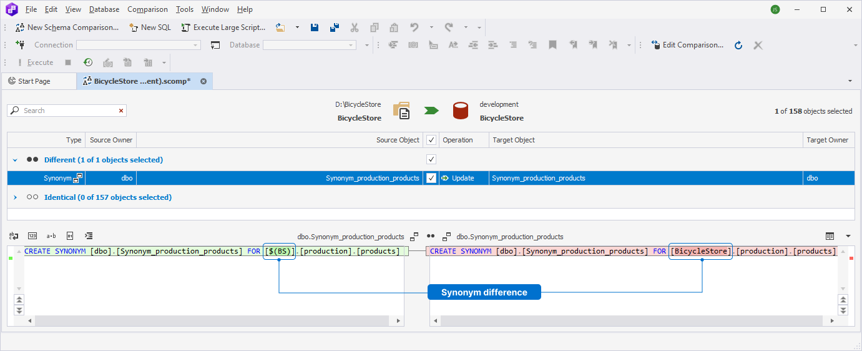Click the Paste clipboard icon

point(394,27)
